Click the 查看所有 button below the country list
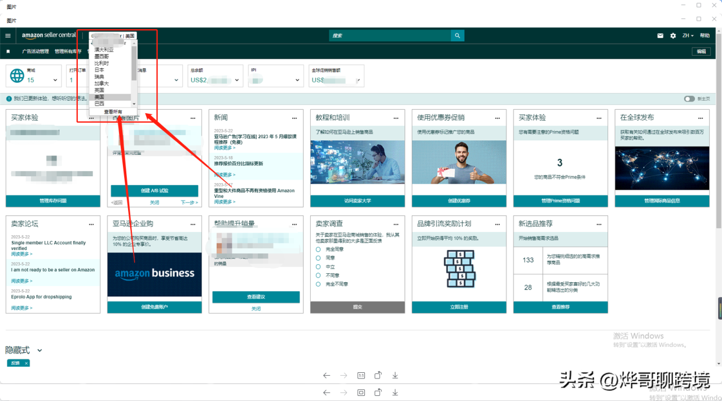The image size is (722, 401). [113, 112]
